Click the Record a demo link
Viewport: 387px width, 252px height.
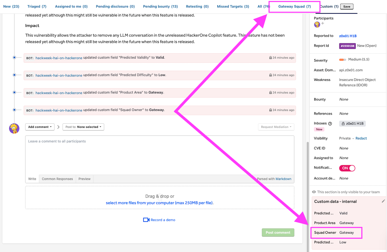[x=163, y=220]
